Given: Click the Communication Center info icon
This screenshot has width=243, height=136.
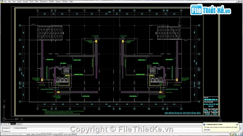Looking at the screenshot, I should [x=204, y=124].
